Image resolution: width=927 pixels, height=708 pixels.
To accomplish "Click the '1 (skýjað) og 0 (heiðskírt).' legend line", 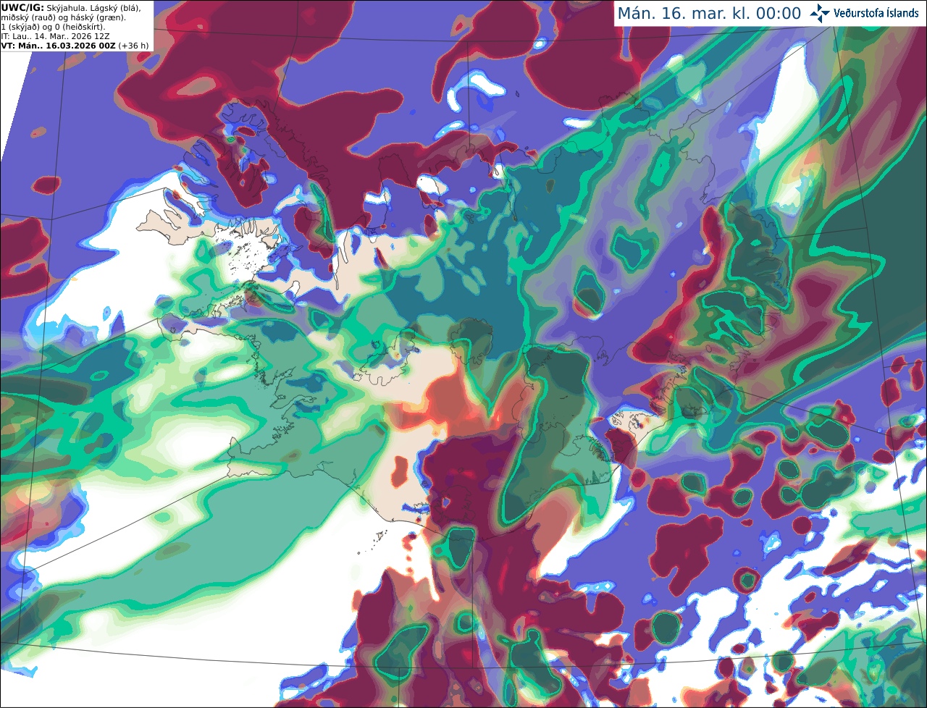I will click(x=53, y=27).
